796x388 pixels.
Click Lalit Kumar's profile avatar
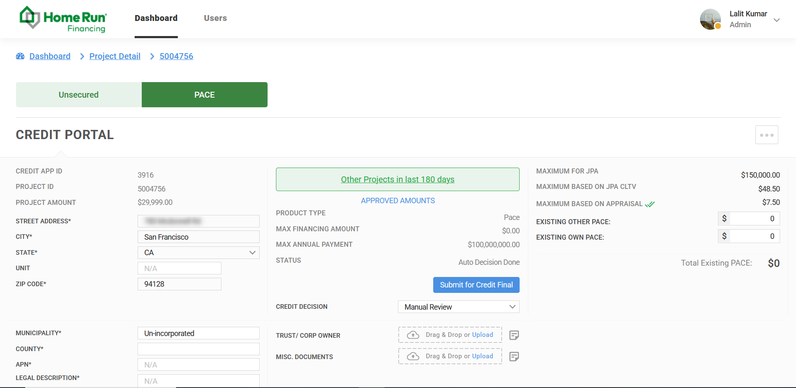(x=710, y=19)
